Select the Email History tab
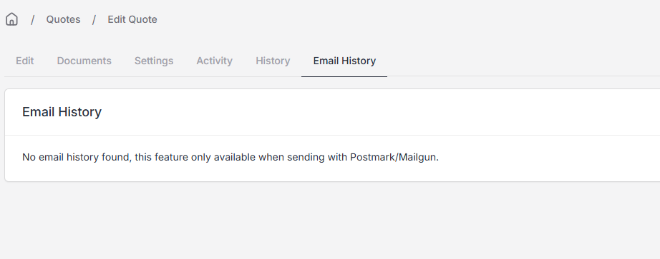This screenshot has height=259, width=660. tap(344, 61)
